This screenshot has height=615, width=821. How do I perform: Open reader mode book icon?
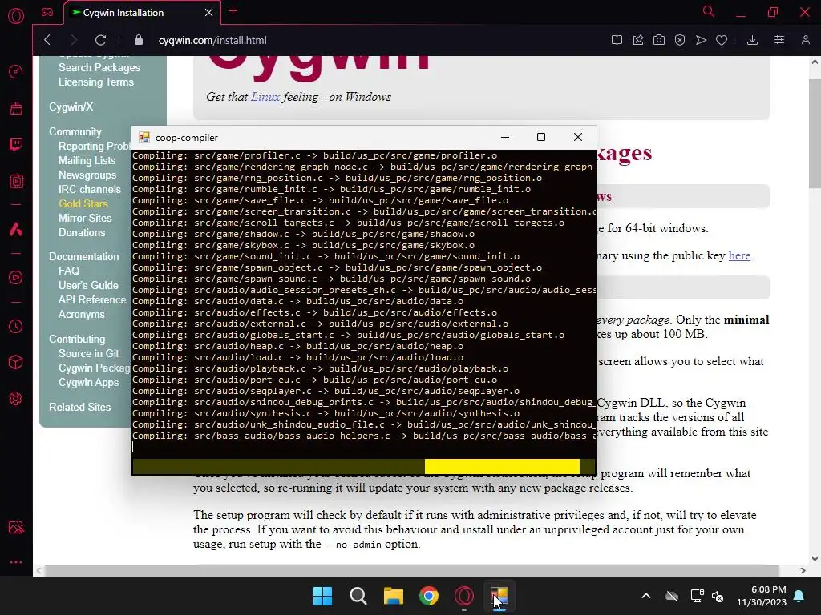pyautogui.click(x=617, y=40)
